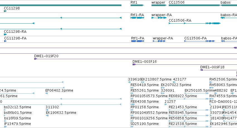Select the RE55261.5prime EST label
The height and width of the screenshot is (128, 237).
point(145,90)
